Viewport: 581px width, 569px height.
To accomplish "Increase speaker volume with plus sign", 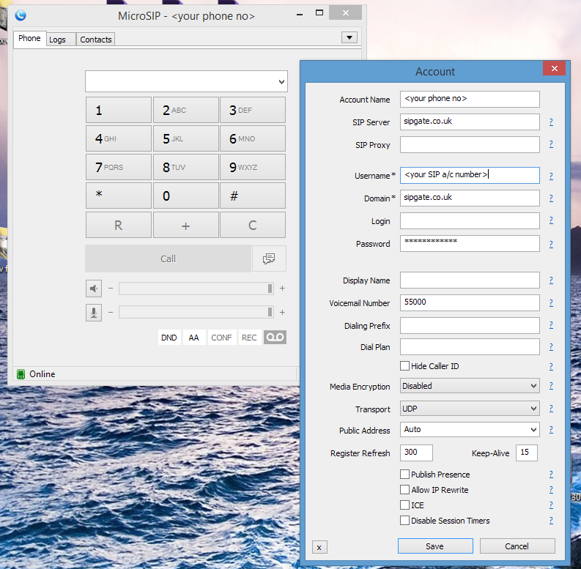I will [x=282, y=289].
